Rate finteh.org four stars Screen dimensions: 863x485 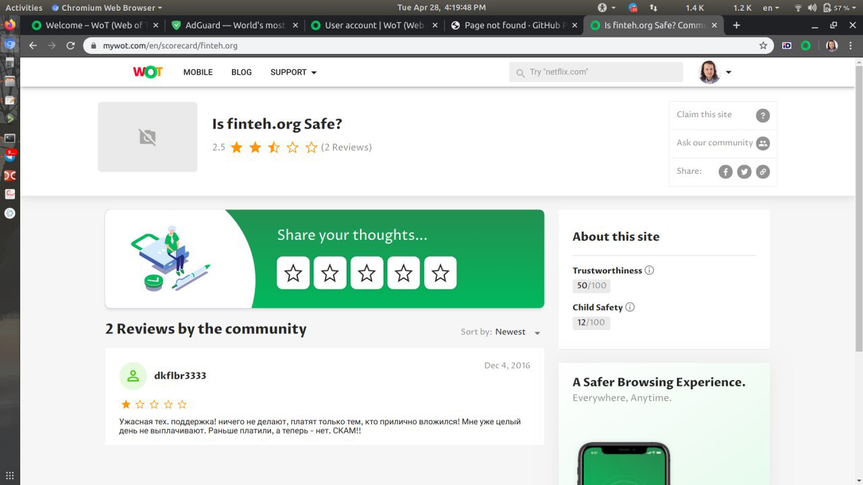(x=403, y=273)
